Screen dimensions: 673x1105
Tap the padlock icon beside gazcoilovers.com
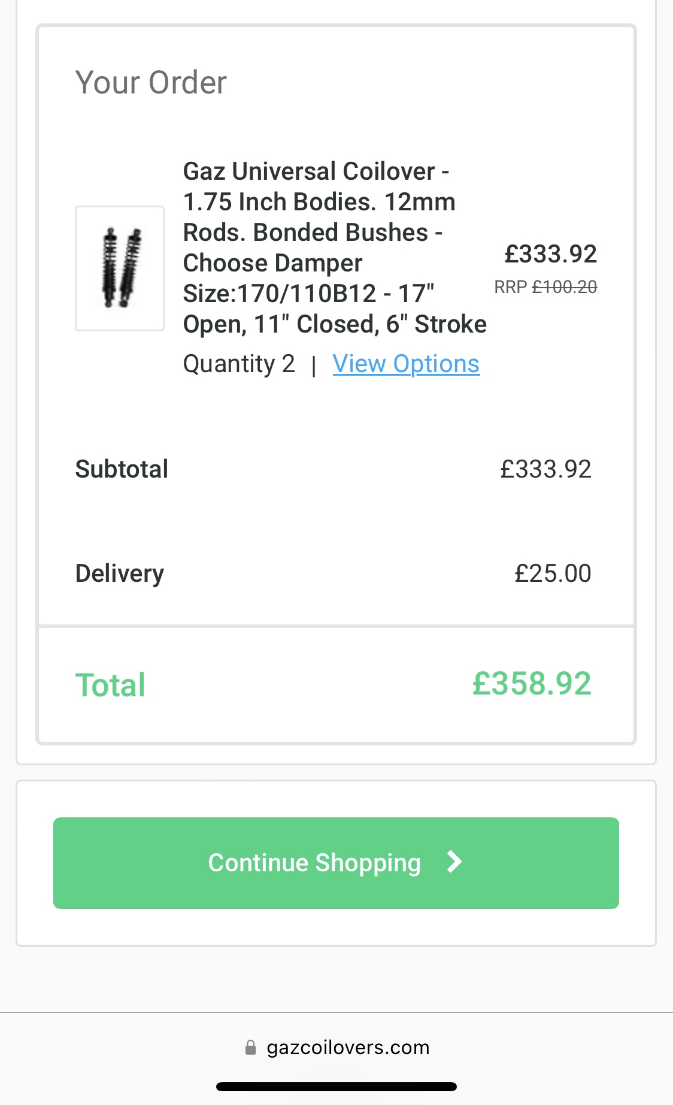(x=250, y=1047)
